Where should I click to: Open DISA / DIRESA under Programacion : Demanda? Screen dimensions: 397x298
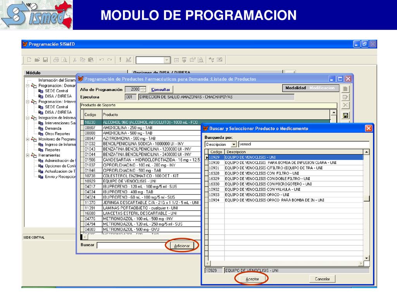click(58, 96)
